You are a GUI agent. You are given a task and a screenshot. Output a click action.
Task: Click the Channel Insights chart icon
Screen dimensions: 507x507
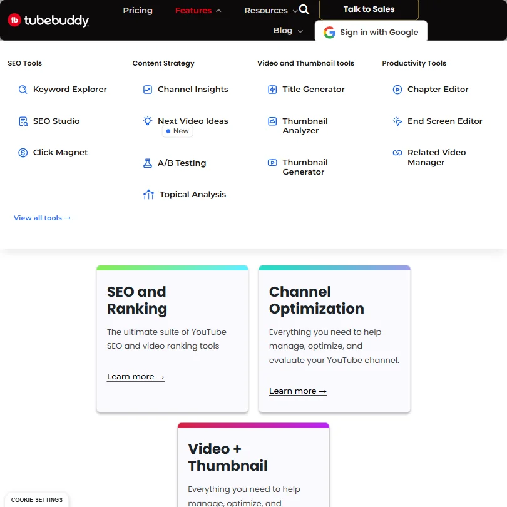[x=148, y=90]
